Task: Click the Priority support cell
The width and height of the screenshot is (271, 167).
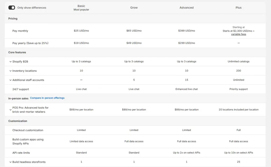Action: pos(238,89)
